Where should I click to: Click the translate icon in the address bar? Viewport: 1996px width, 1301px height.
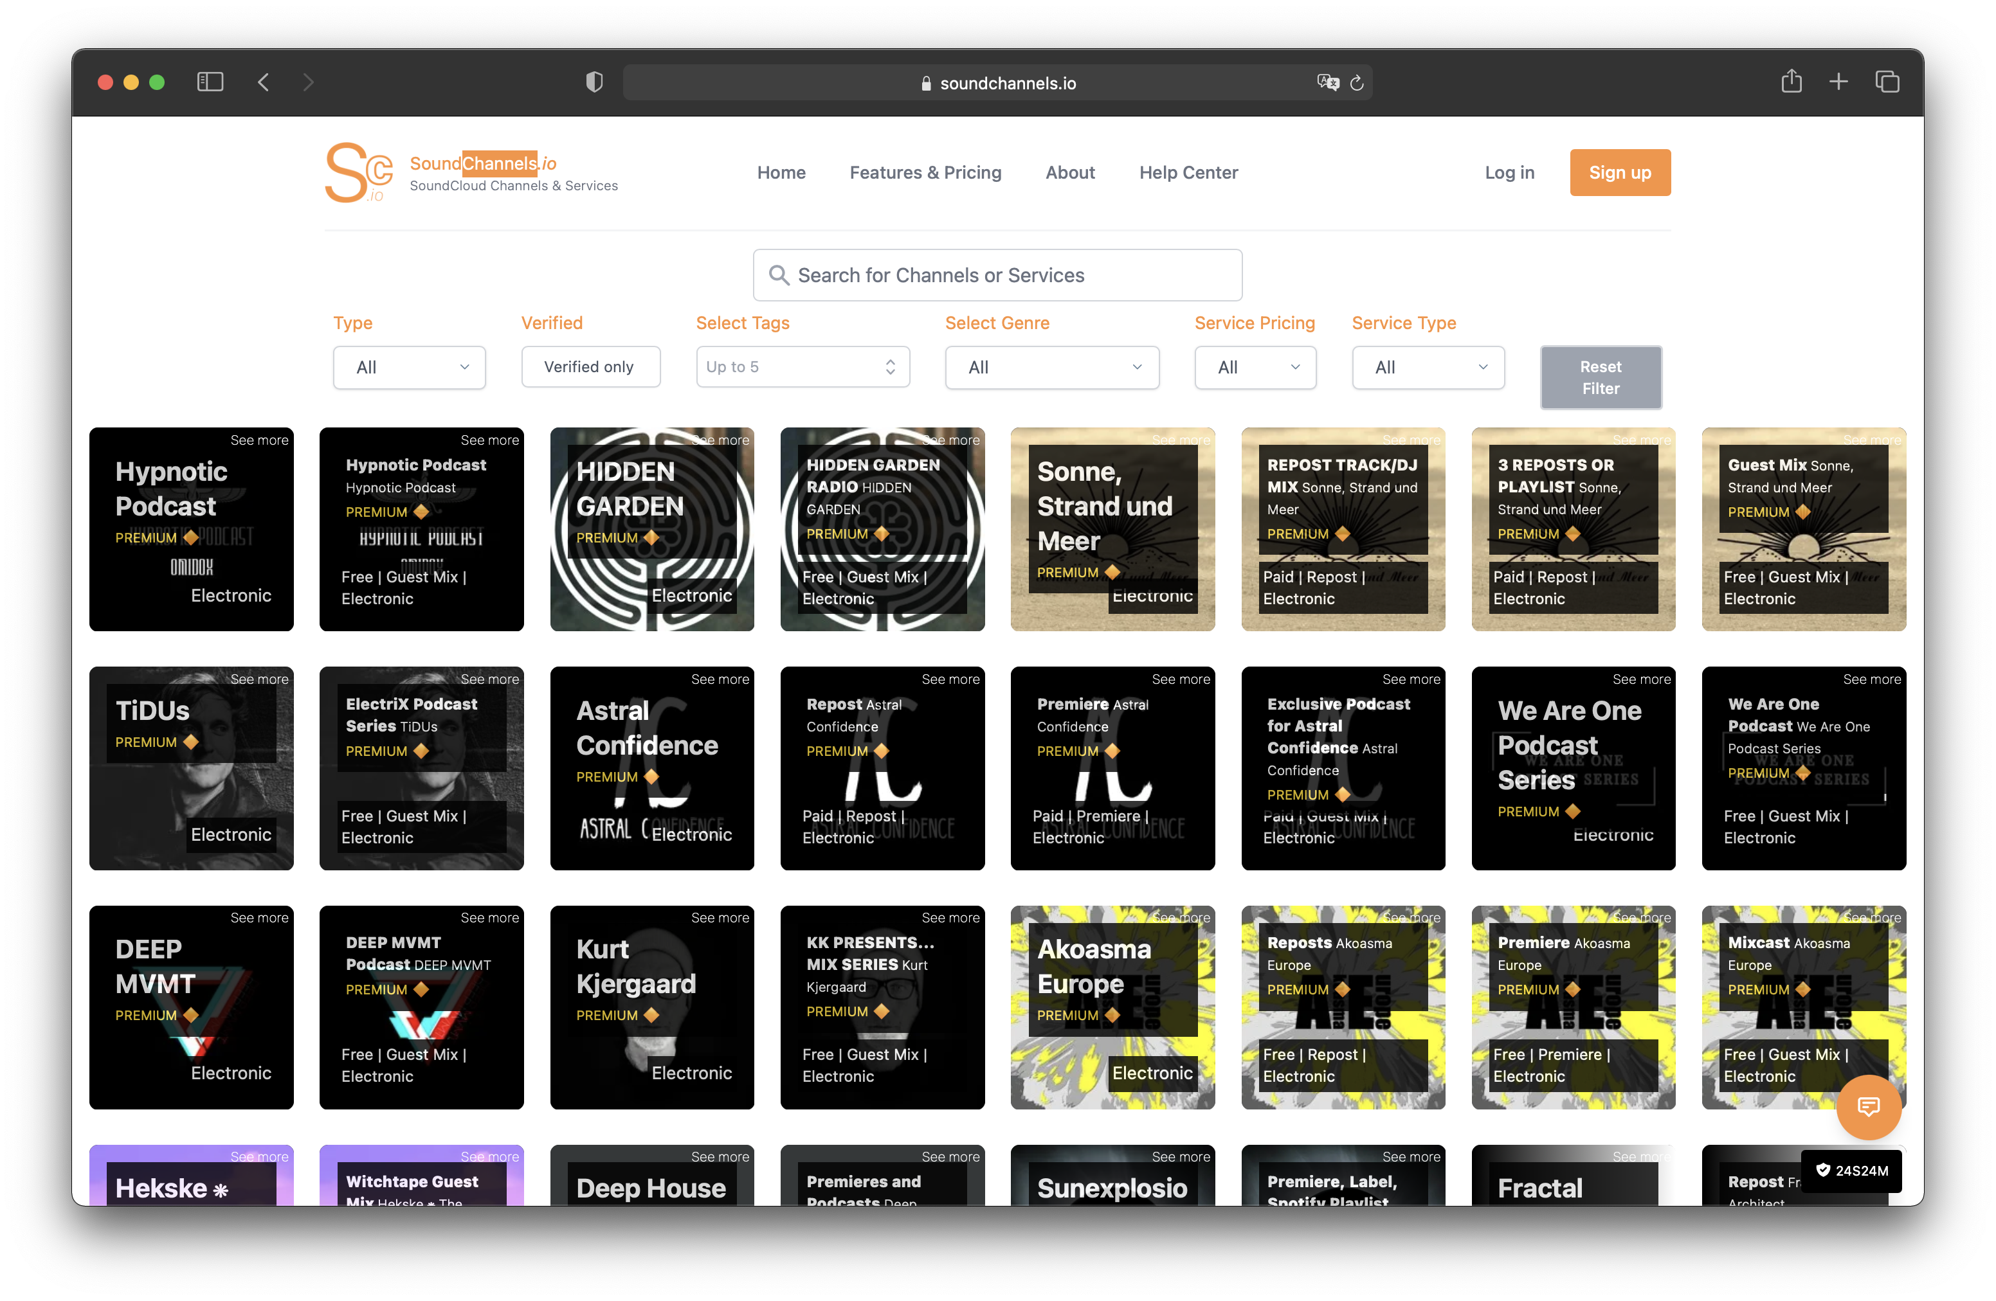(1328, 82)
